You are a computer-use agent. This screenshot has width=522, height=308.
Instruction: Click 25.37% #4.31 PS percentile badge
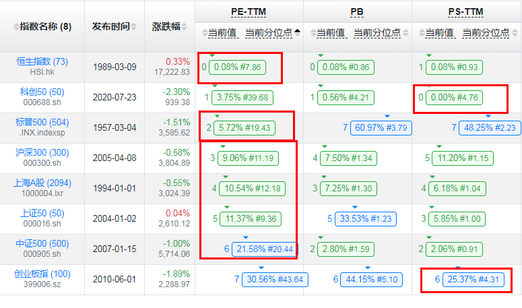(474, 280)
